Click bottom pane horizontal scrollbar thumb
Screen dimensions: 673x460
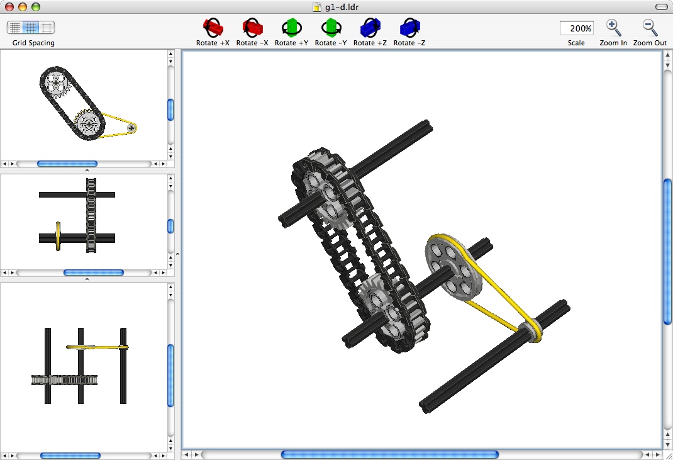[70, 456]
